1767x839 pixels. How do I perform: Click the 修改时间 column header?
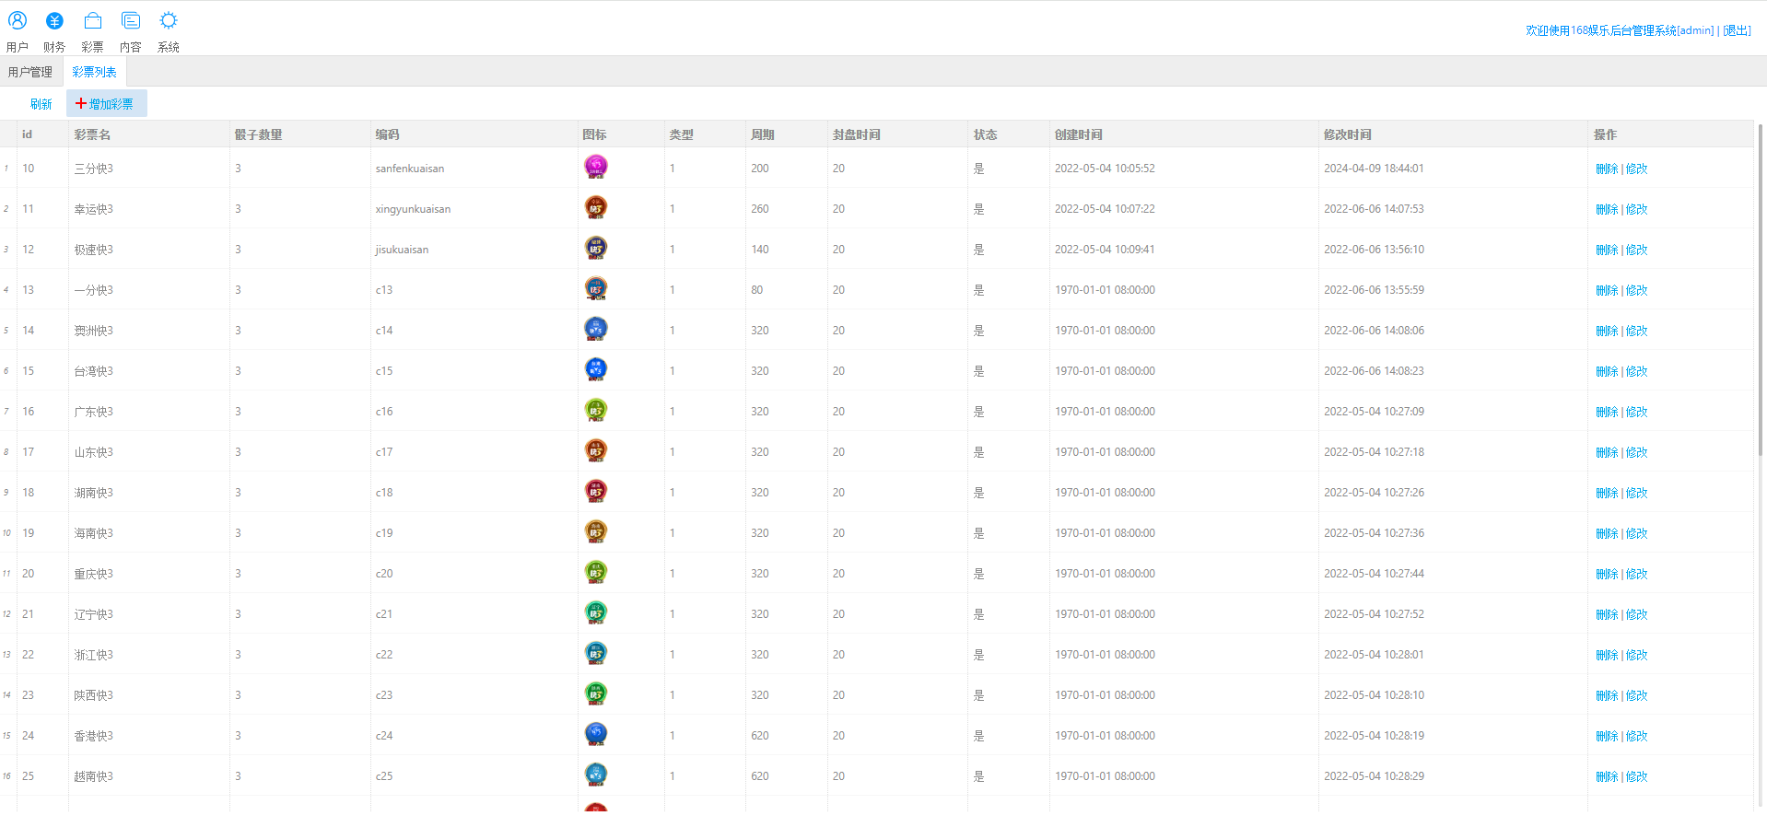(x=1453, y=134)
